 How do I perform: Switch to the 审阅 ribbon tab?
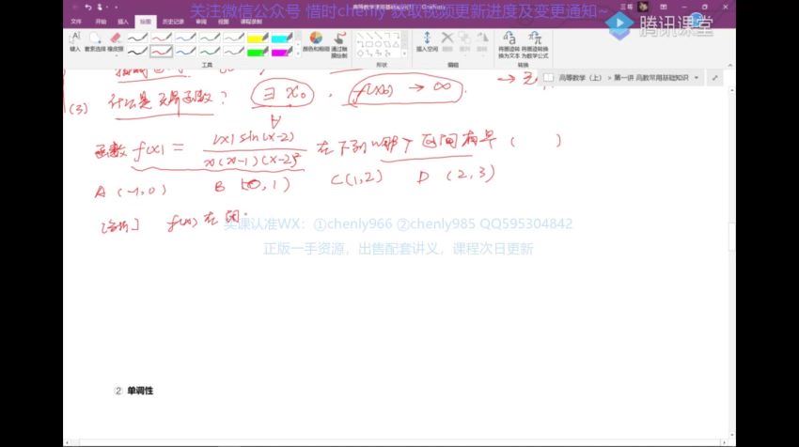[201, 22]
